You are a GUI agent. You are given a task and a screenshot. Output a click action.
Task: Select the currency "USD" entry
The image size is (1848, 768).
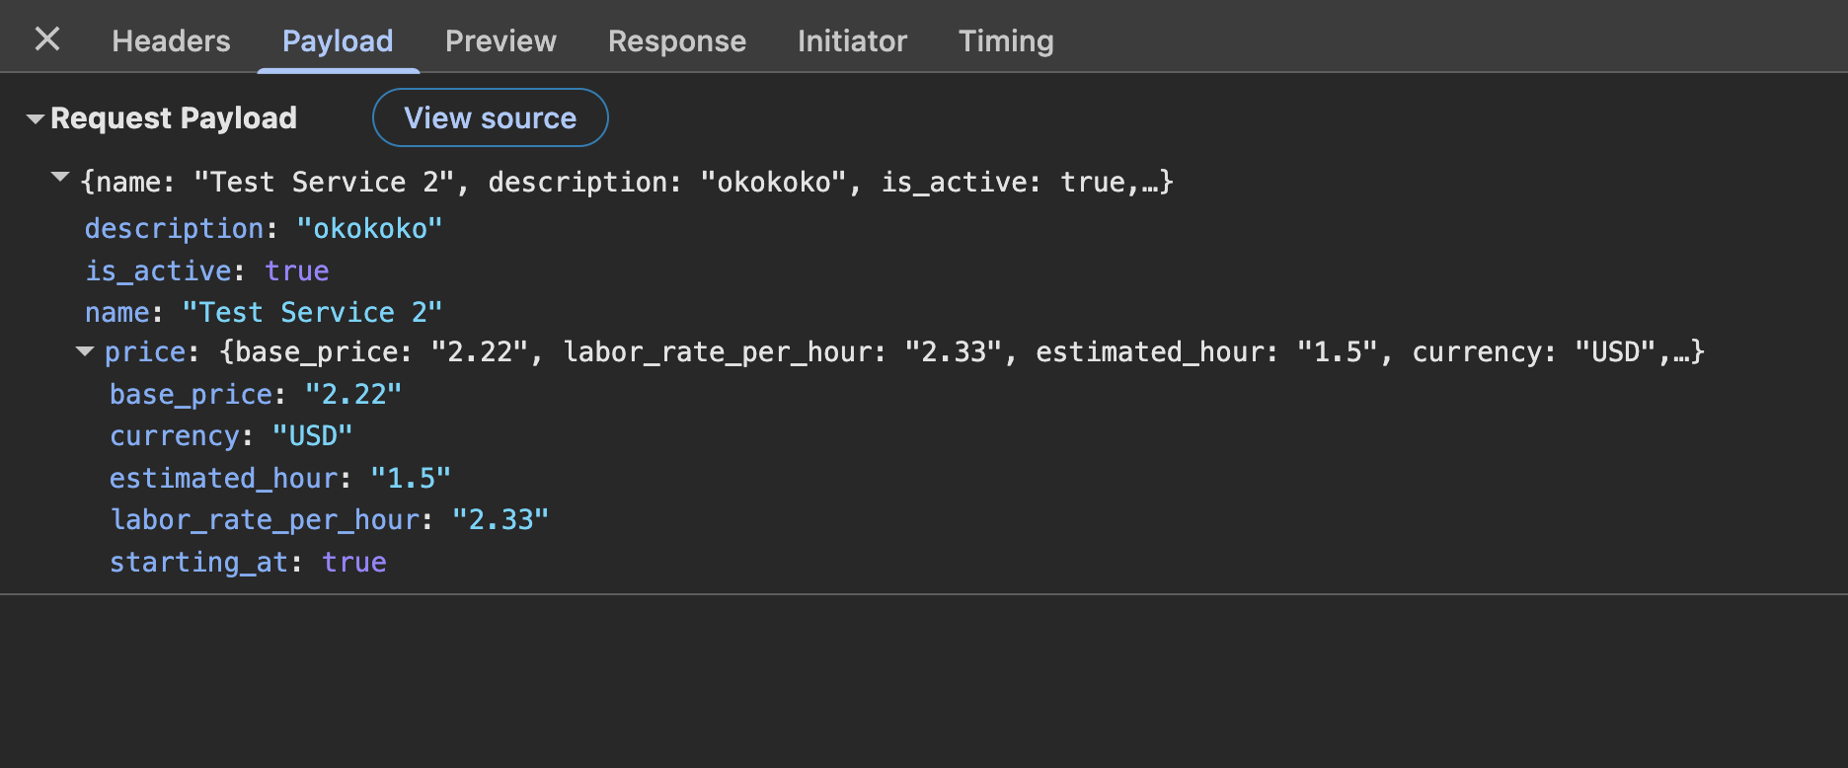pyautogui.click(x=230, y=435)
